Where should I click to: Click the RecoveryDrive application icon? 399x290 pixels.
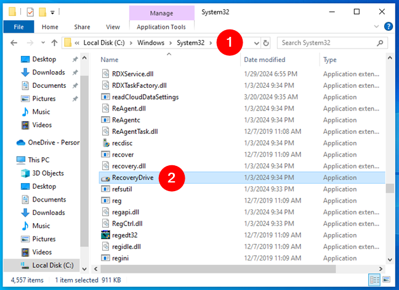tap(105, 178)
